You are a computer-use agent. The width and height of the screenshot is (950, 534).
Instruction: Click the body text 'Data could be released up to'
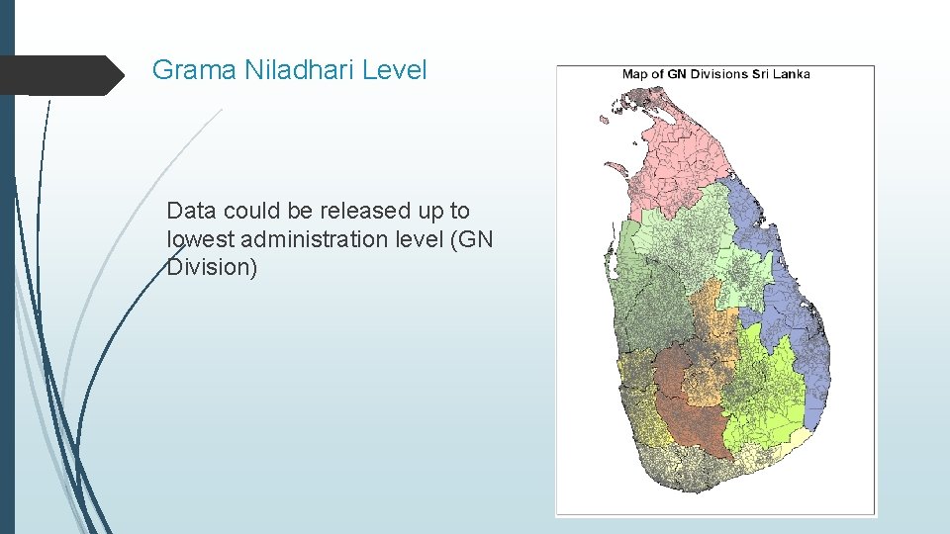(318, 211)
